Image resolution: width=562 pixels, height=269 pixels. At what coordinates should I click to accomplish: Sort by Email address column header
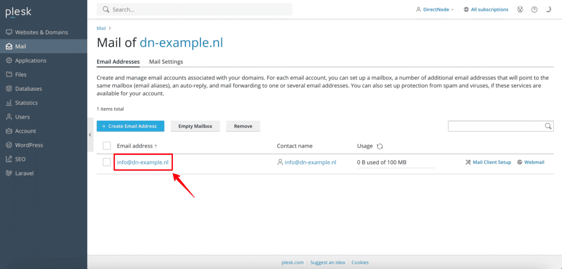pos(135,146)
